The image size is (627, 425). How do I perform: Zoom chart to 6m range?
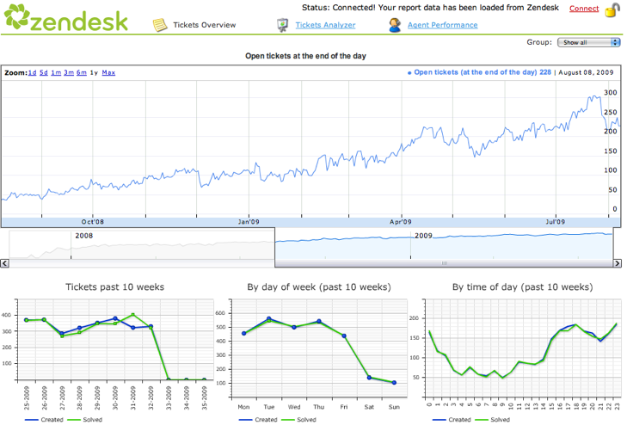click(x=81, y=73)
